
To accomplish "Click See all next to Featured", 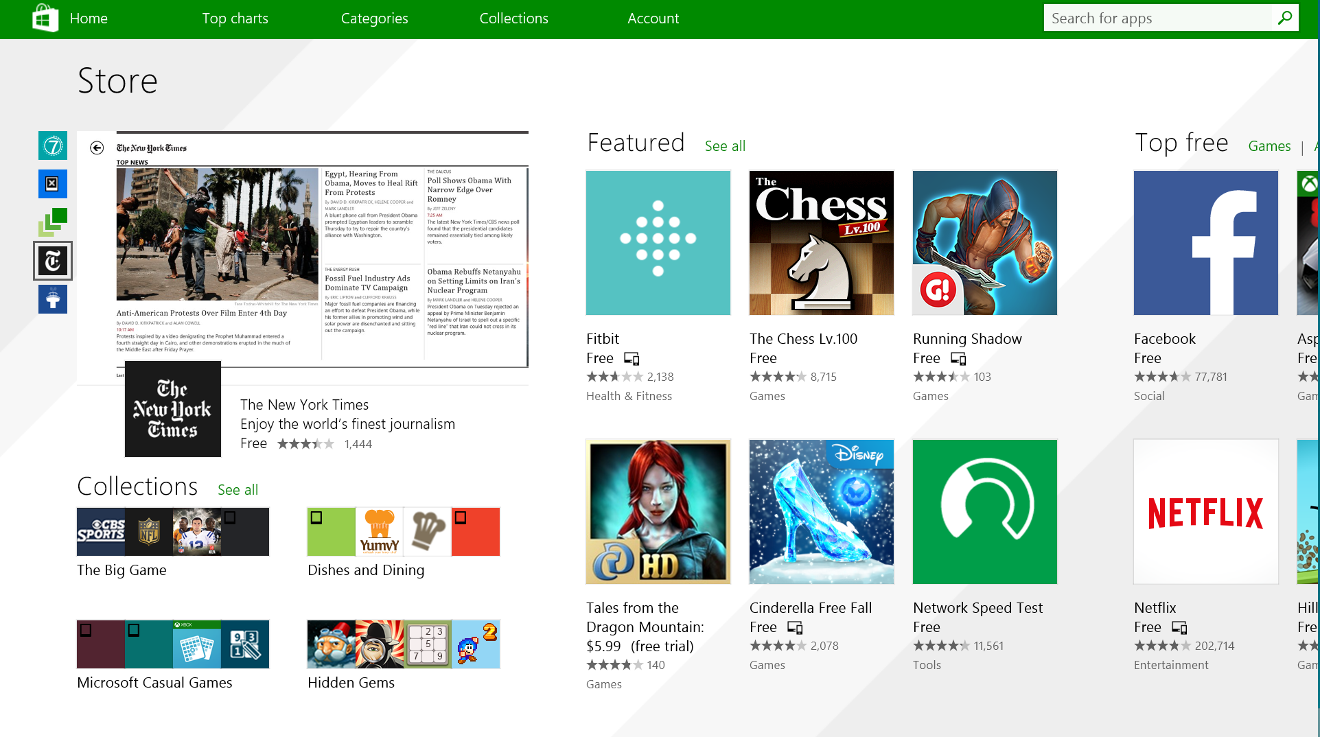I will (725, 146).
